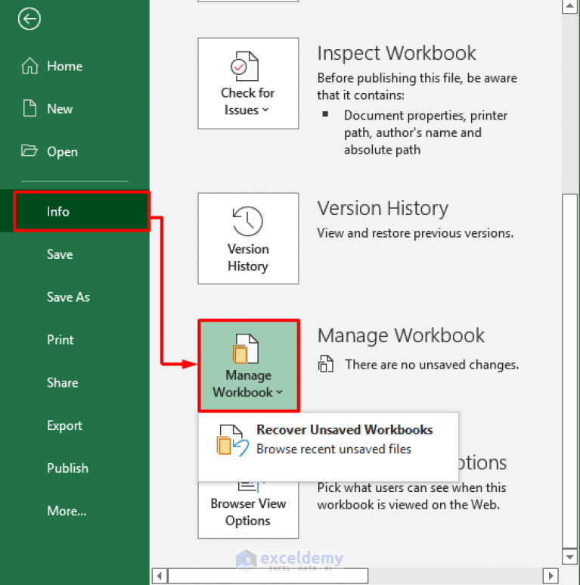This screenshot has height=585, width=580.
Task: Click the Inspect Workbook heading
Action: point(396,53)
